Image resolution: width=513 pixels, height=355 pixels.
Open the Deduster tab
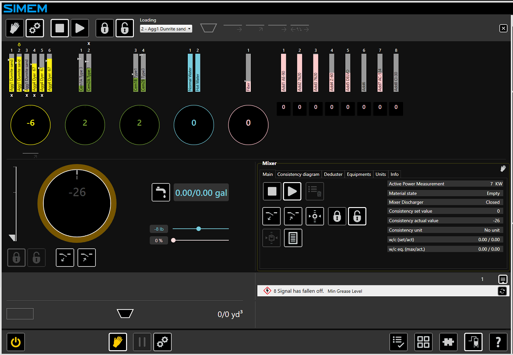click(333, 174)
